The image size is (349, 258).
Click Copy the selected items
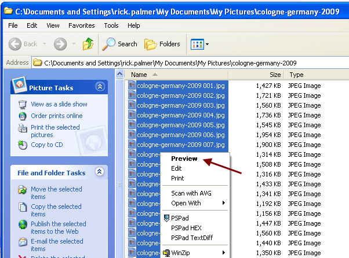(x=56, y=210)
